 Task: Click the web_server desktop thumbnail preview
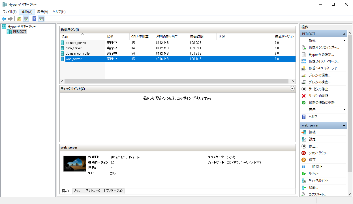coord(74,164)
